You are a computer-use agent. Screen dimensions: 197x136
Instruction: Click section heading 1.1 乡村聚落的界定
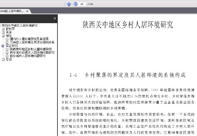(127, 75)
